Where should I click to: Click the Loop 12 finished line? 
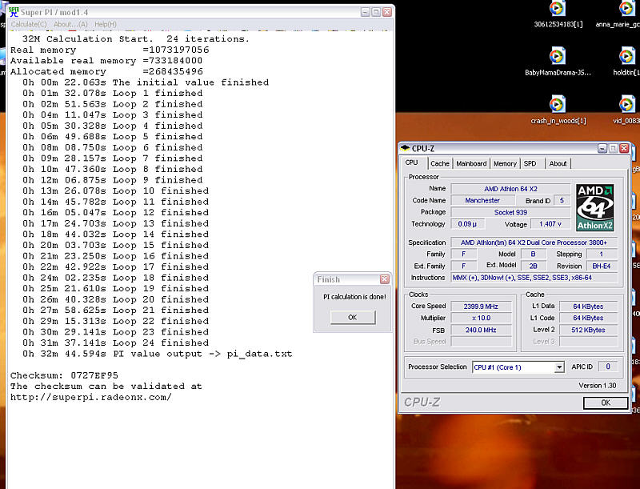click(x=115, y=213)
